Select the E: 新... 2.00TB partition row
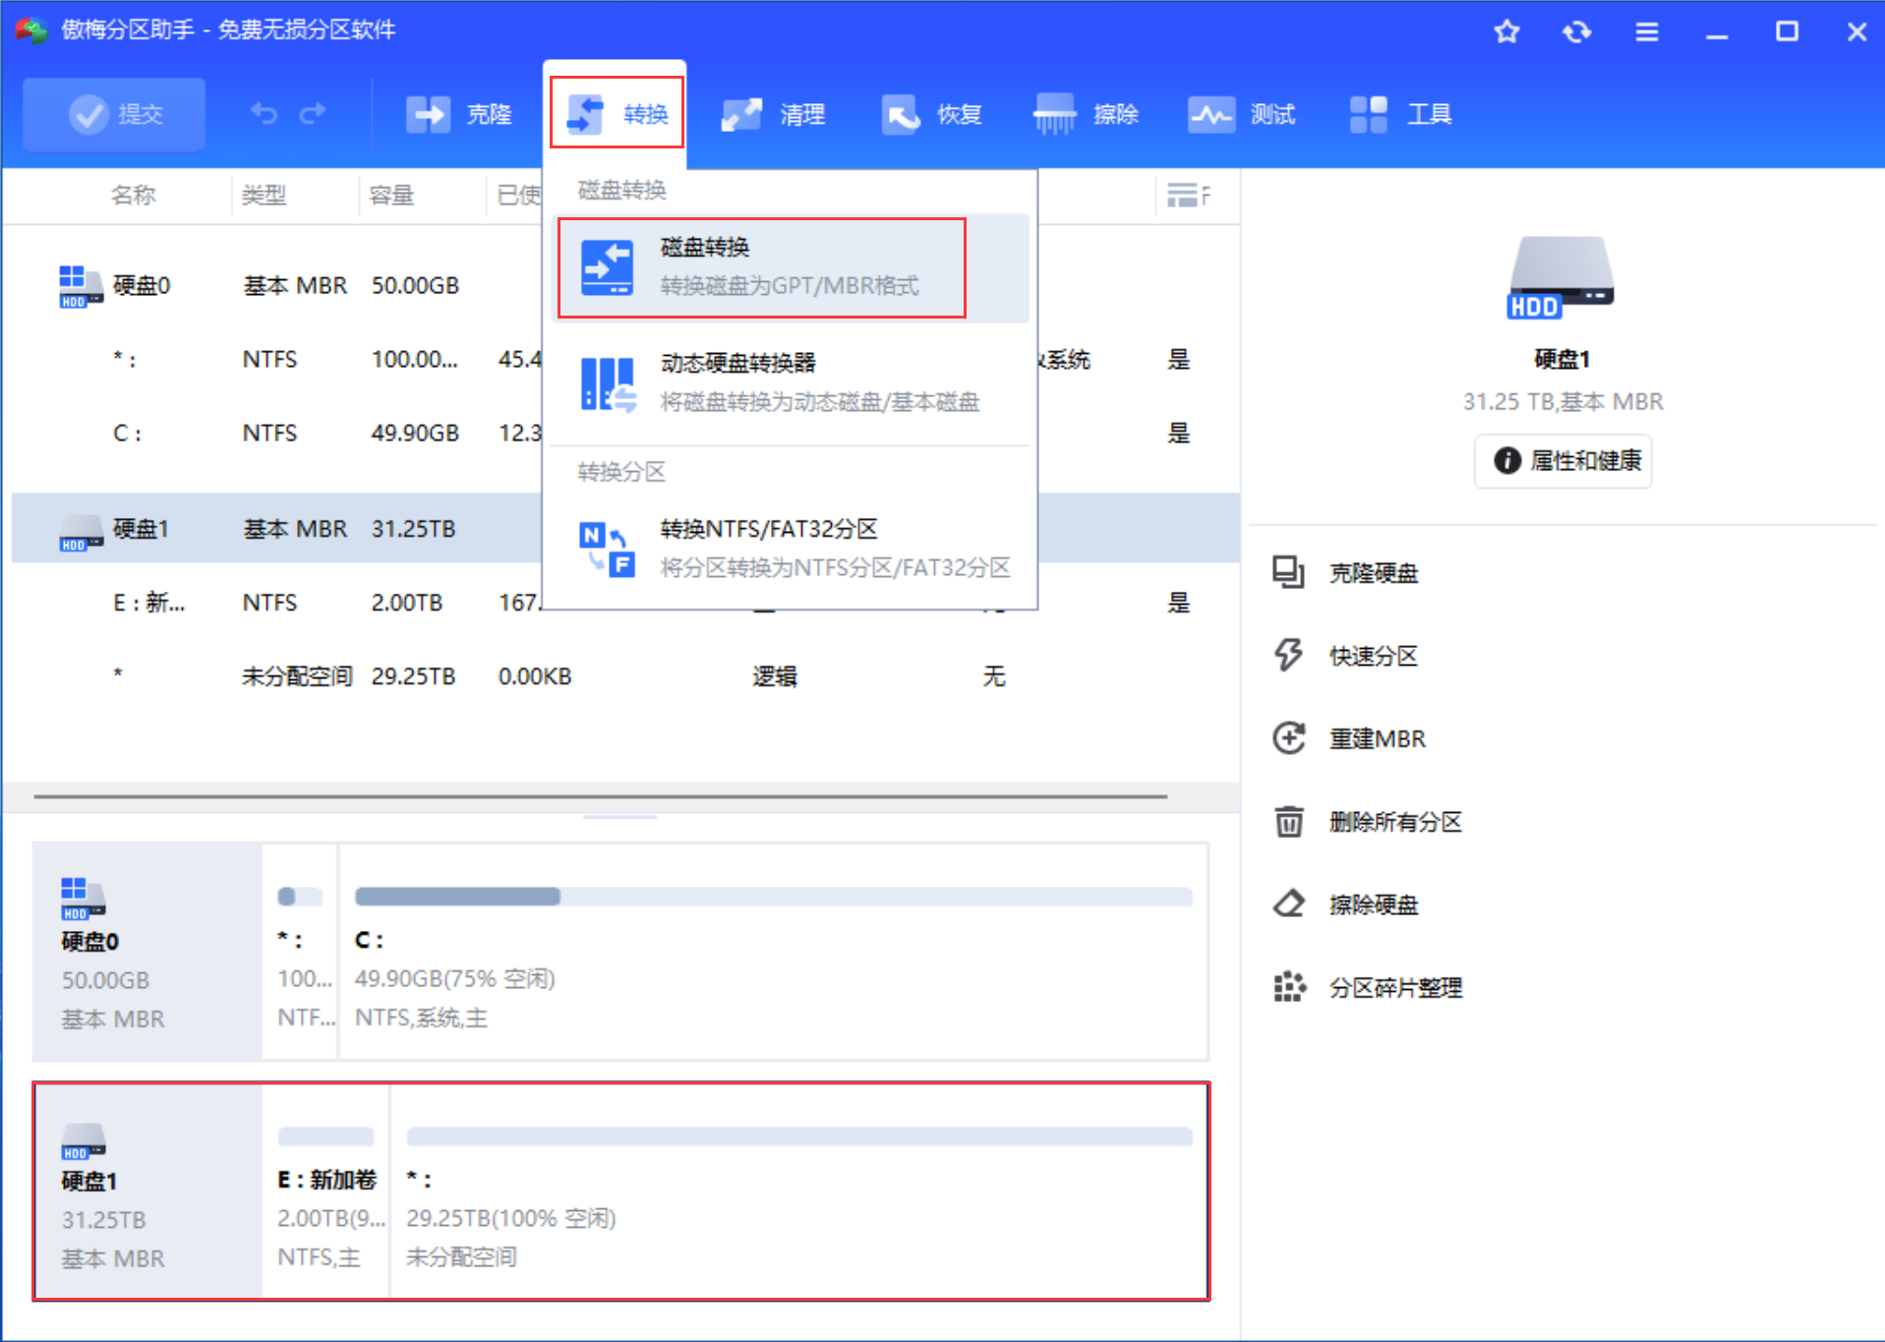Image resolution: width=1885 pixels, height=1342 pixels. pyautogui.click(x=624, y=603)
